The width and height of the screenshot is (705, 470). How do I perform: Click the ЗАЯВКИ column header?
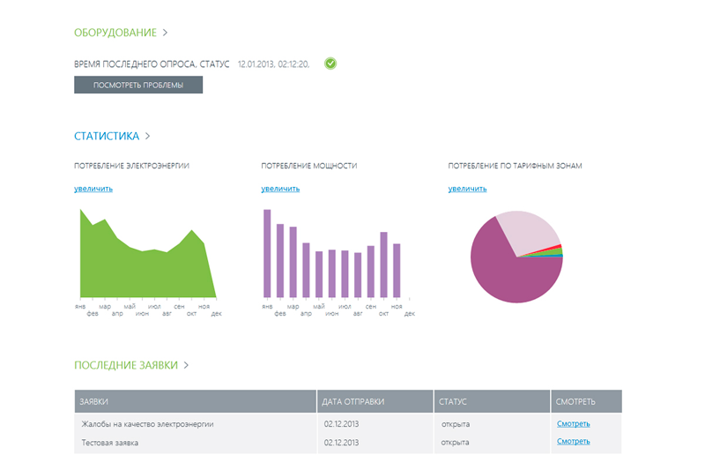pyautogui.click(x=195, y=401)
